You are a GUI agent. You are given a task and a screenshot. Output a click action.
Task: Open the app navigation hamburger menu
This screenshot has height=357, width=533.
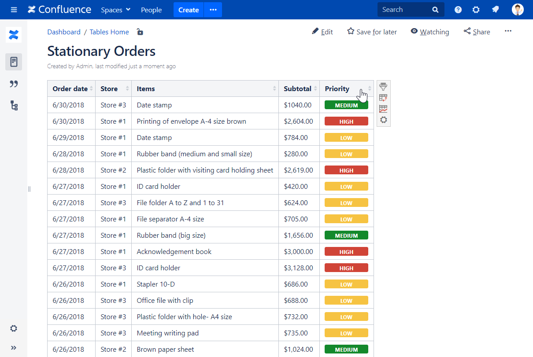click(14, 9)
